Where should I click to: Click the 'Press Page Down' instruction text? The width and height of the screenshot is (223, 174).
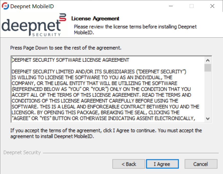[66, 48]
